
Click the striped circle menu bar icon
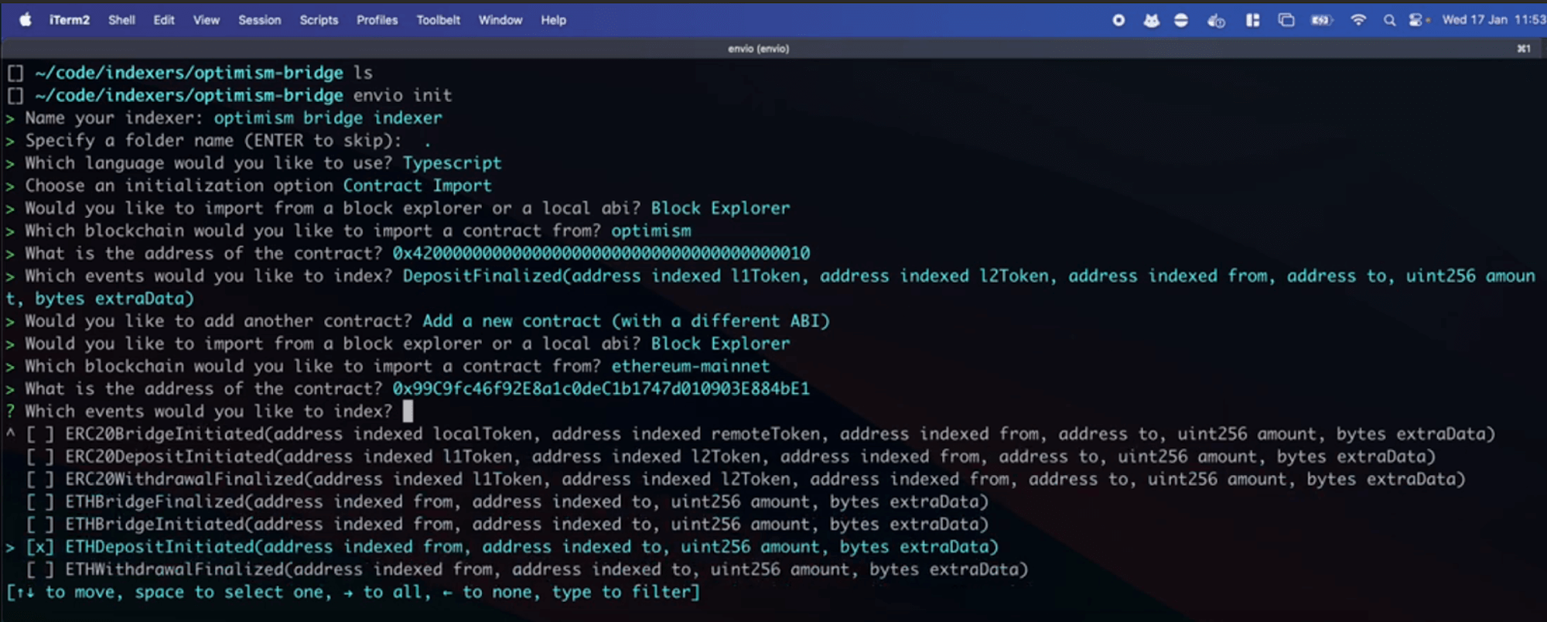click(1181, 20)
